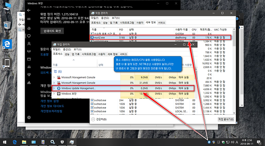Expand Windows Update Management row

(x=54, y=88)
